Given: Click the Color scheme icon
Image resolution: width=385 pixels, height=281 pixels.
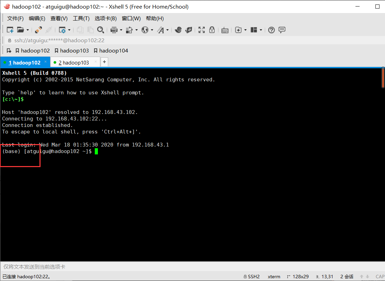Looking at the screenshot, I should coord(129,30).
